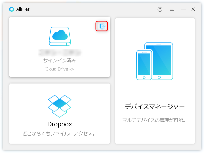Open デバイスマネージャー card
Viewport: 204px width, 153px height.
point(155,81)
